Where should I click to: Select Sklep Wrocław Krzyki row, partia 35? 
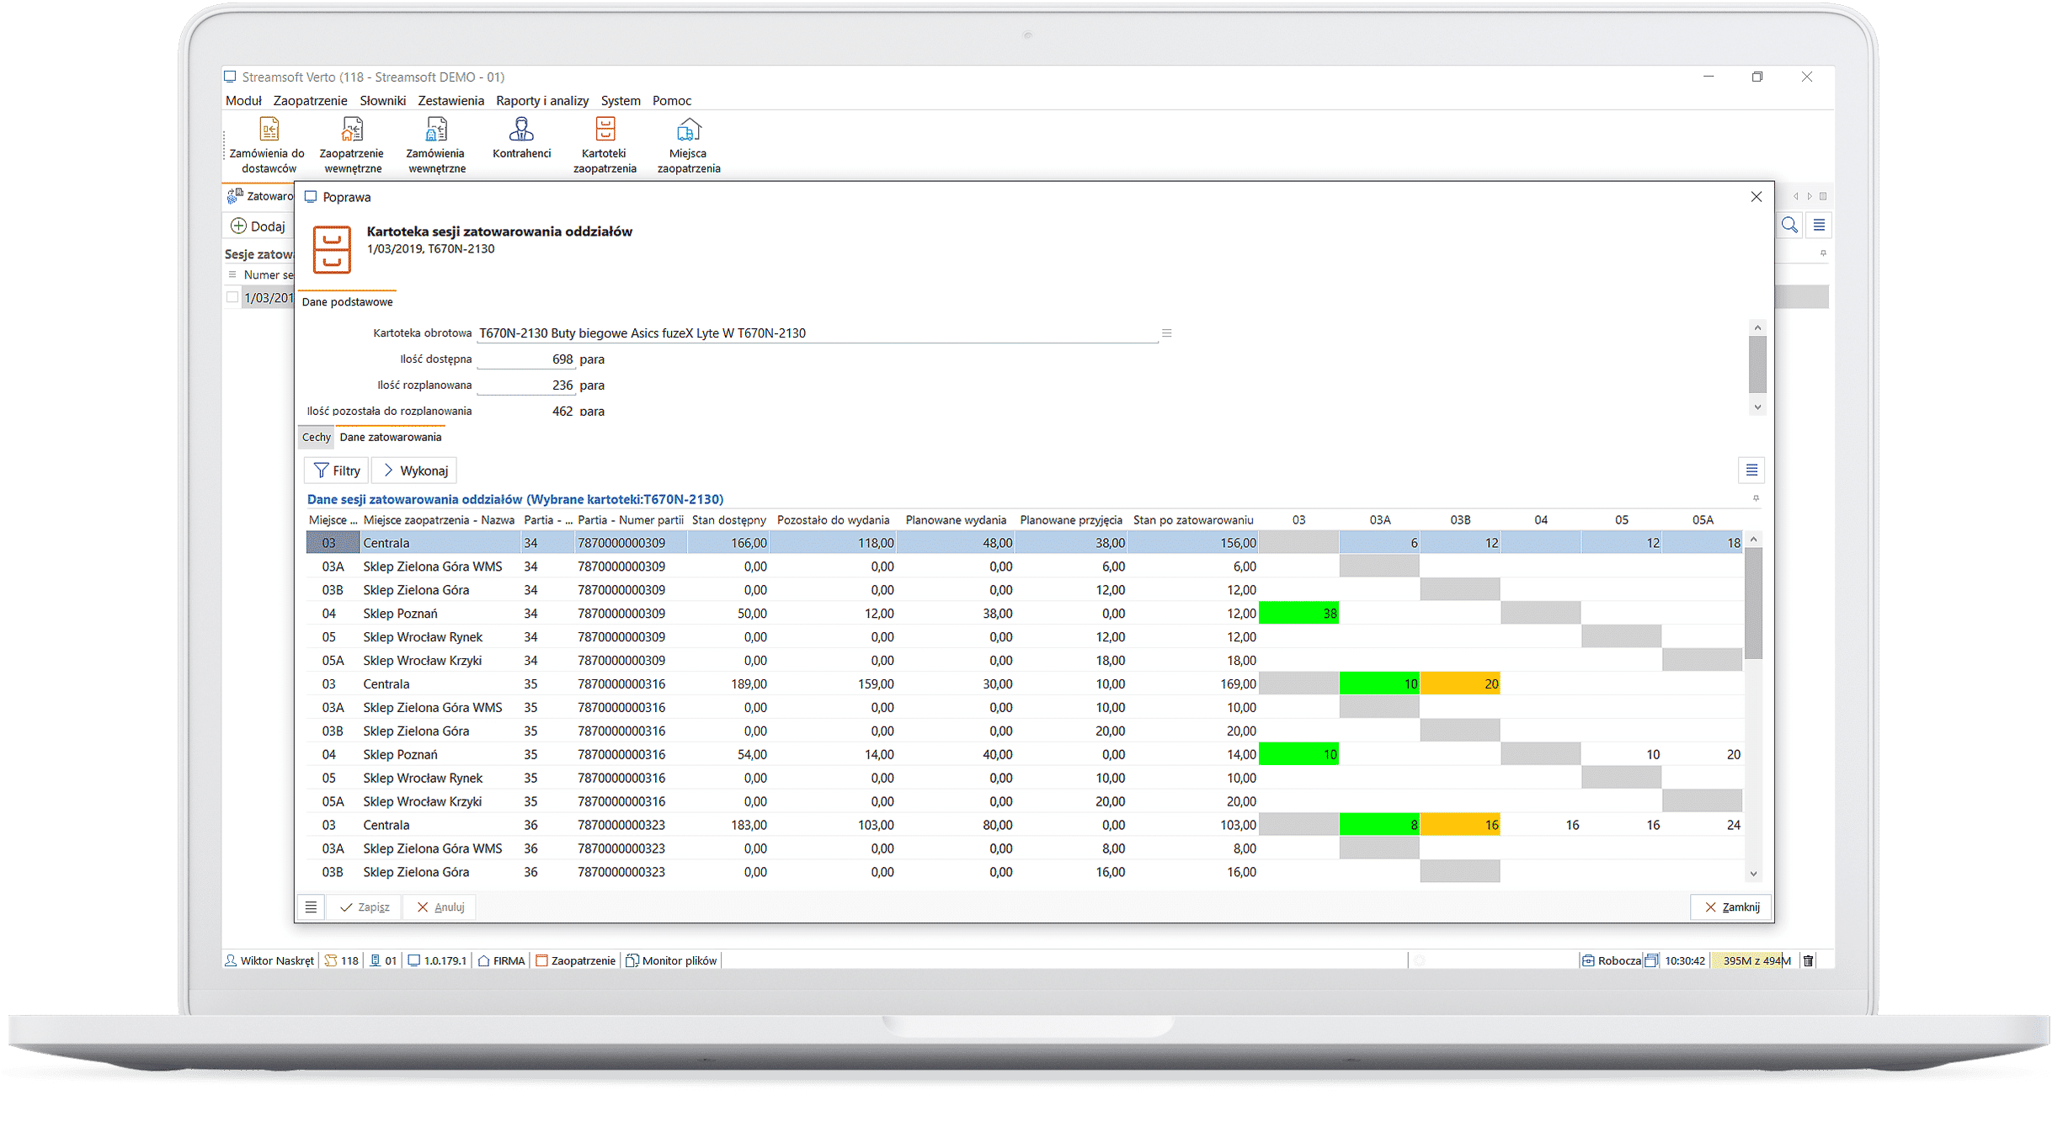point(1024,801)
